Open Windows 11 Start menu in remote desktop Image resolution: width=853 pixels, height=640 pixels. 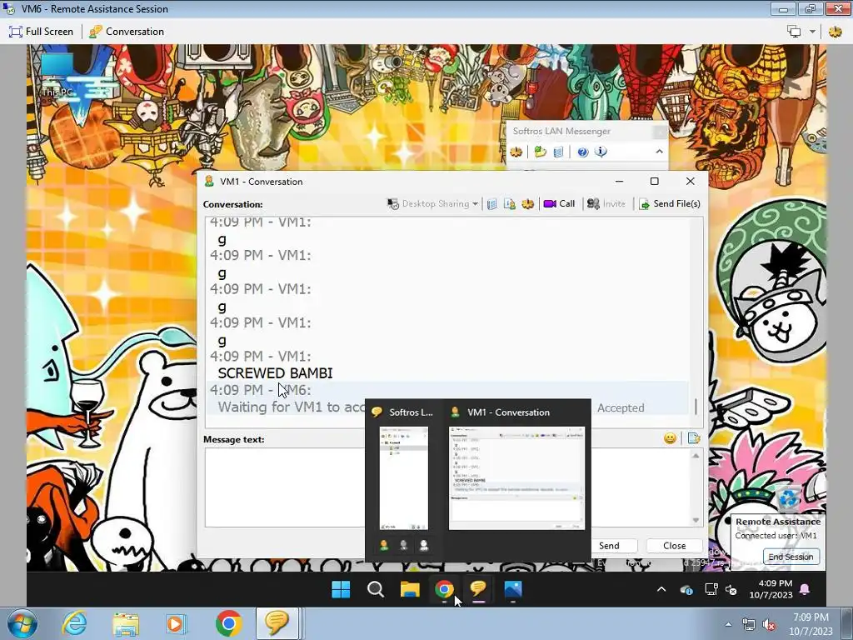tap(341, 589)
